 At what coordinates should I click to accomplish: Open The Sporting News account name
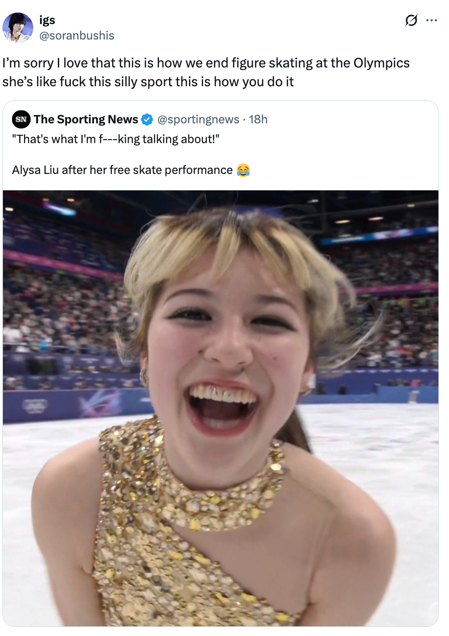tap(86, 119)
